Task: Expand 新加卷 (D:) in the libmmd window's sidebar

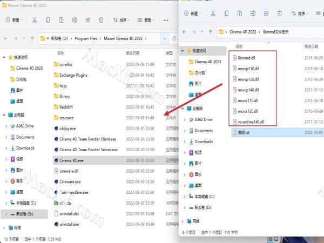Action: click(185, 208)
